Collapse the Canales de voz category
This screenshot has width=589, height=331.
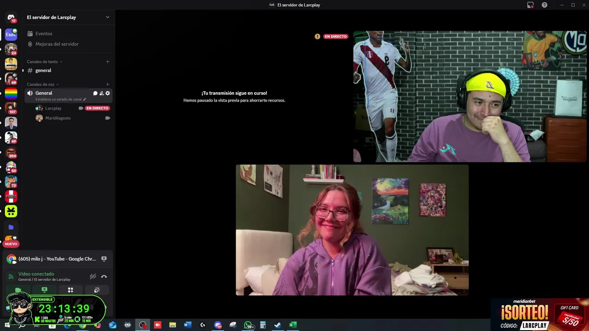tap(42, 84)
